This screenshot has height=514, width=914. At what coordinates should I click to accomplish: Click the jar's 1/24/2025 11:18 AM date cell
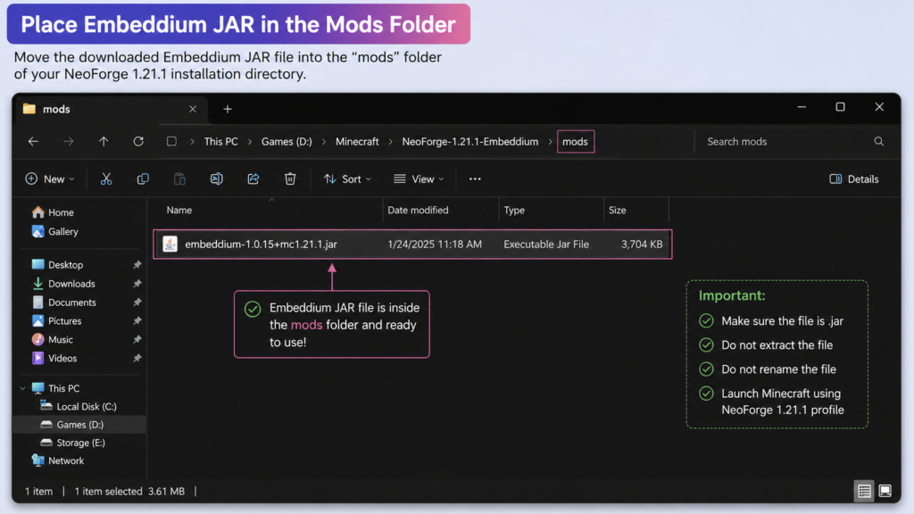[x=435, y=245]
